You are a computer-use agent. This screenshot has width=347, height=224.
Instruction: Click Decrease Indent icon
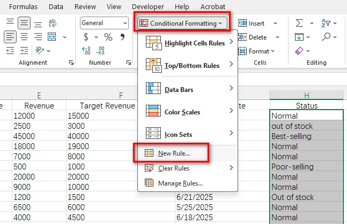(10, 51)
